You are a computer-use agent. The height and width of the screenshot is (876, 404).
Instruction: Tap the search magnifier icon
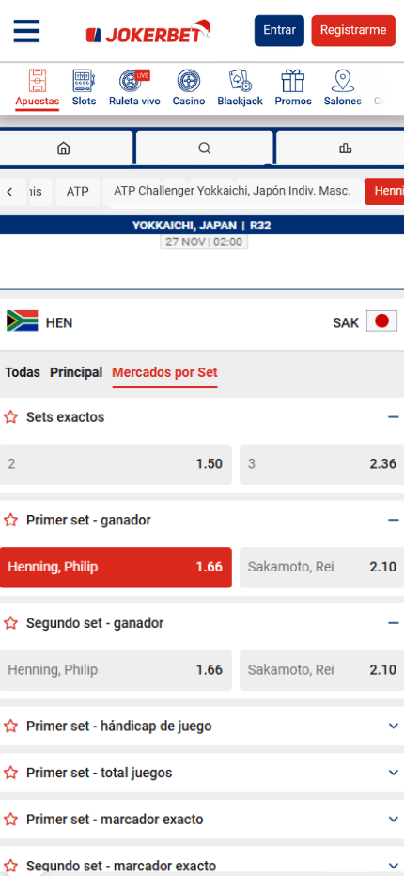[205, 149]
